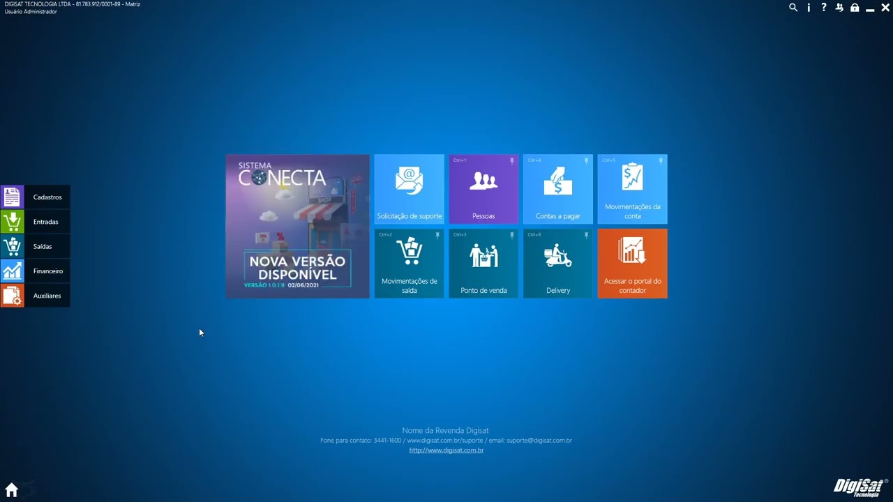893x502 pixels.
Task: Open the Entradas sidebar menu
Action: click(x=35, y=222)
